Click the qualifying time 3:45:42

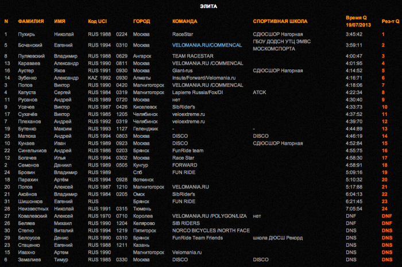[354, 34]
